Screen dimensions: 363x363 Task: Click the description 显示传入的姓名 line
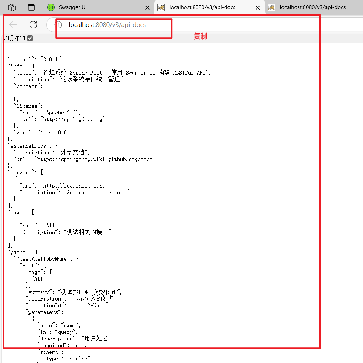click(x=72, y=299)
